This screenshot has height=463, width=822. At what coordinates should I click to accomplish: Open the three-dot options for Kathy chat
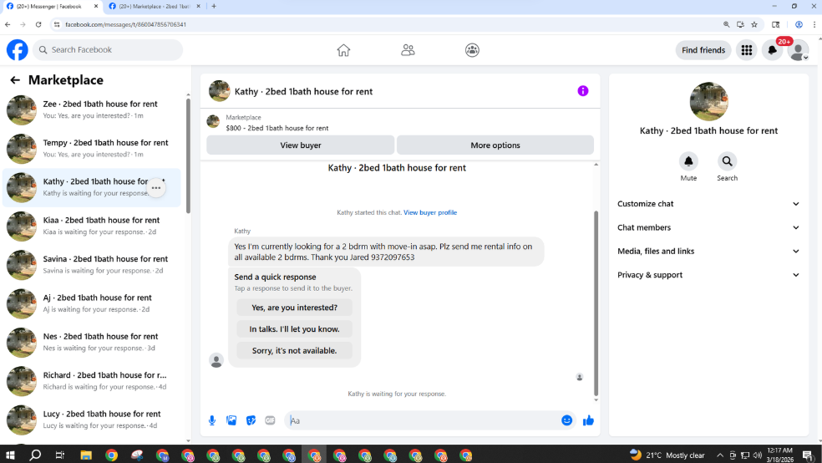point(155,188)
